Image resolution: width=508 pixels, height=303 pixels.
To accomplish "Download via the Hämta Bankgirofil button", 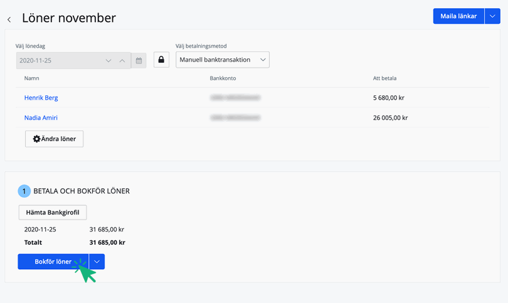I will click(53, 213).
